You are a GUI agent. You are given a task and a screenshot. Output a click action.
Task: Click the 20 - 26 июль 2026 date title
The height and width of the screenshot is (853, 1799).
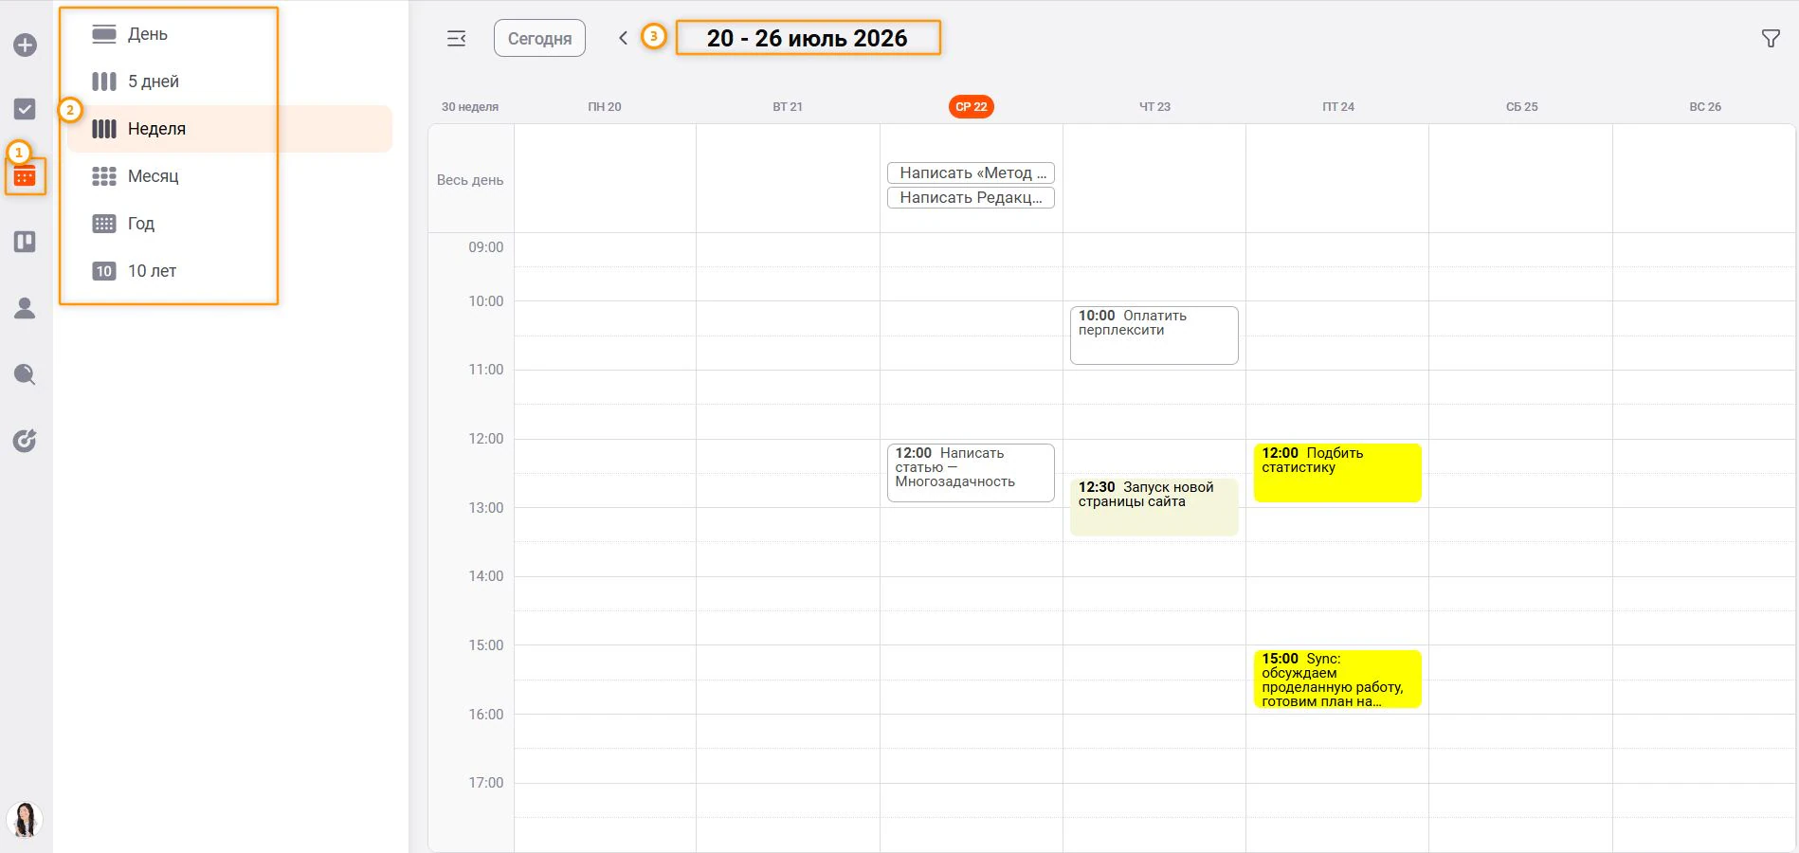click(807, 38)
